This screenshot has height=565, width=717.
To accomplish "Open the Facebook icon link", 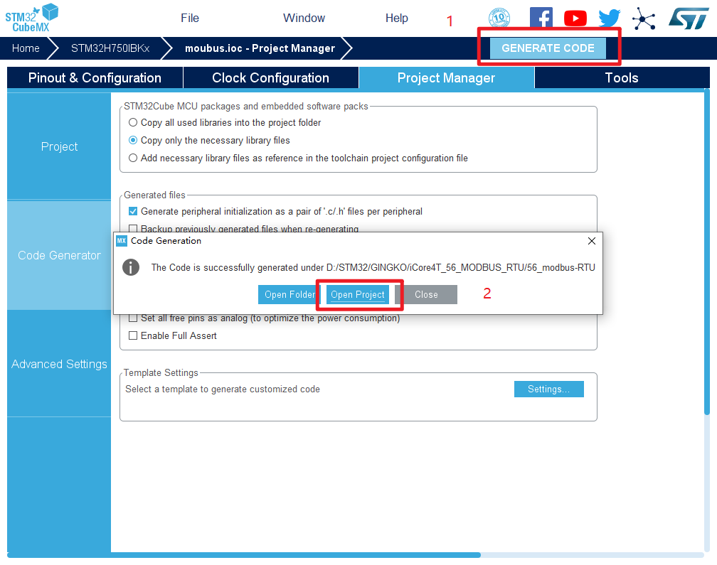I will pyautogui.click(x=541, y=19).
